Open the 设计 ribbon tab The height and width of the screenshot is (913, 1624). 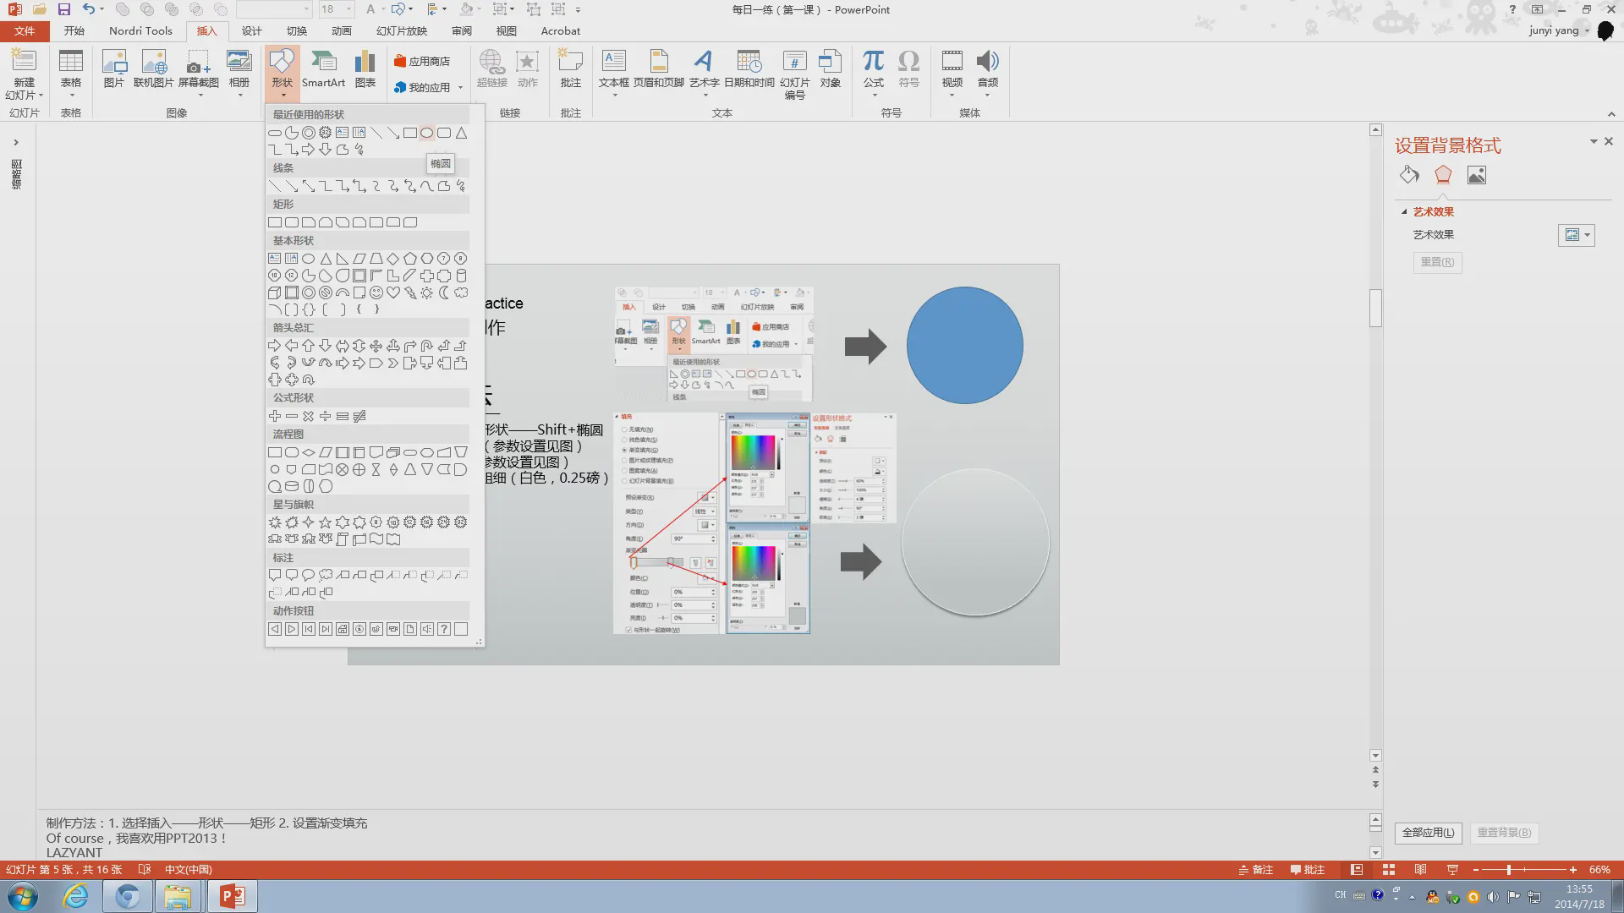click(251, 30)
